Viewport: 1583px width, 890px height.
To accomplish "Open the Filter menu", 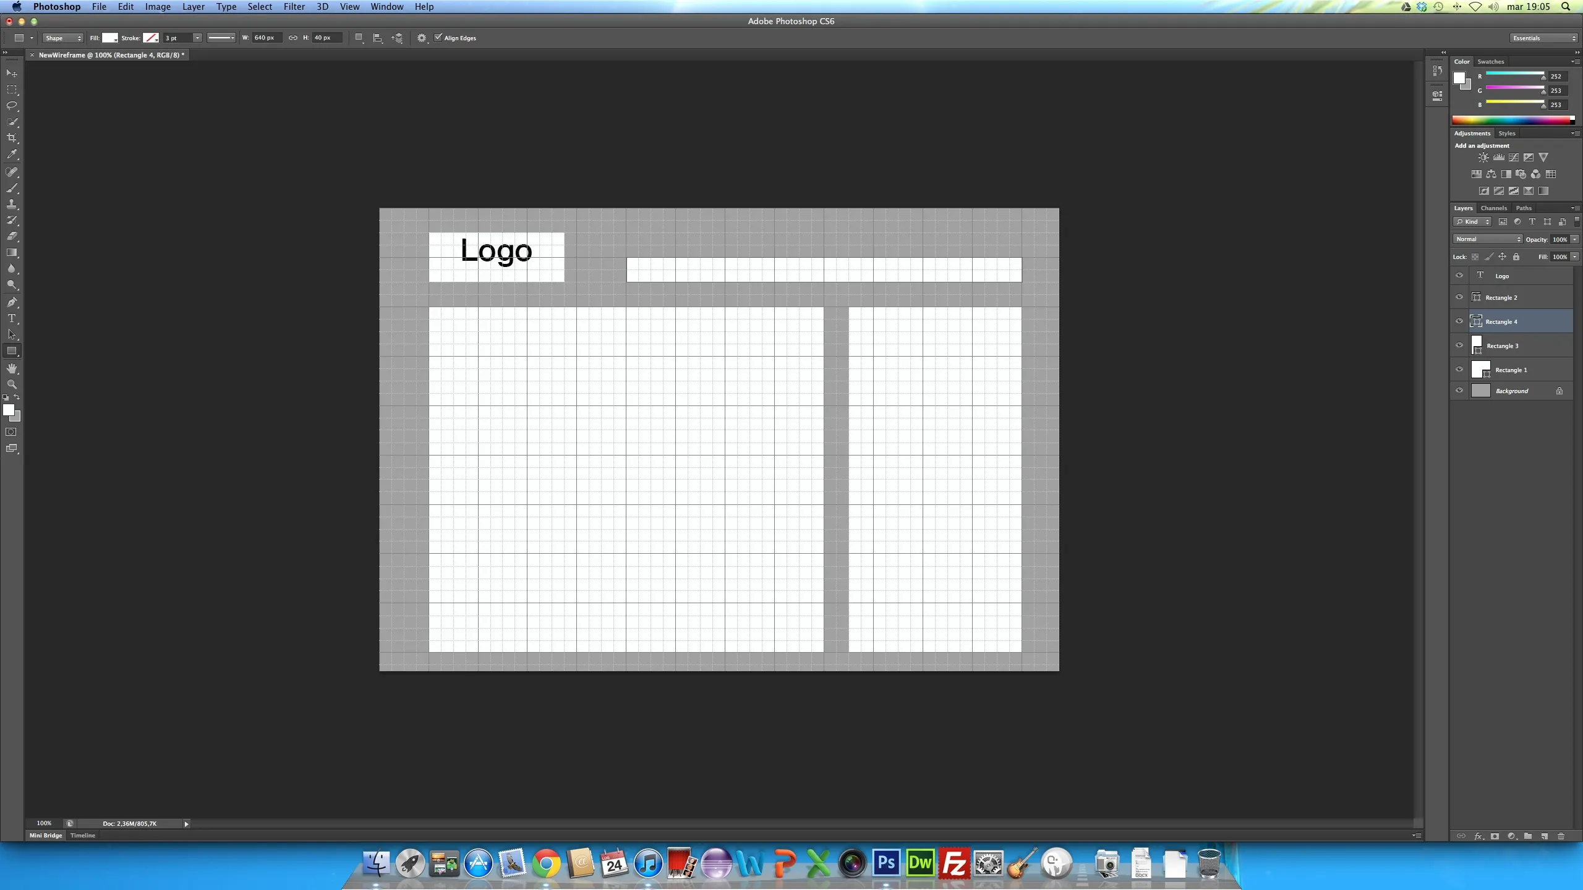I will [294, 7].
